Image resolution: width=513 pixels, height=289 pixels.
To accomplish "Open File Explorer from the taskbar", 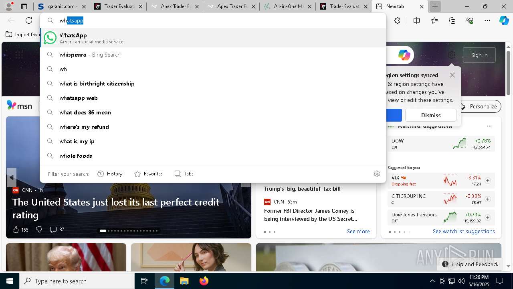I will pyautogui.click(x=184, y=281).
